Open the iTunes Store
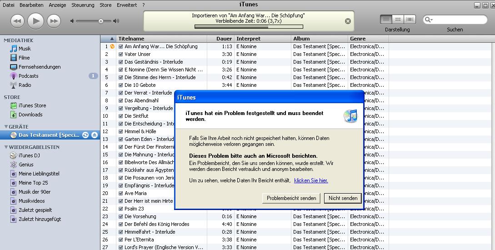Viewport: 495px width, 250px height. (x=32, y=105)
